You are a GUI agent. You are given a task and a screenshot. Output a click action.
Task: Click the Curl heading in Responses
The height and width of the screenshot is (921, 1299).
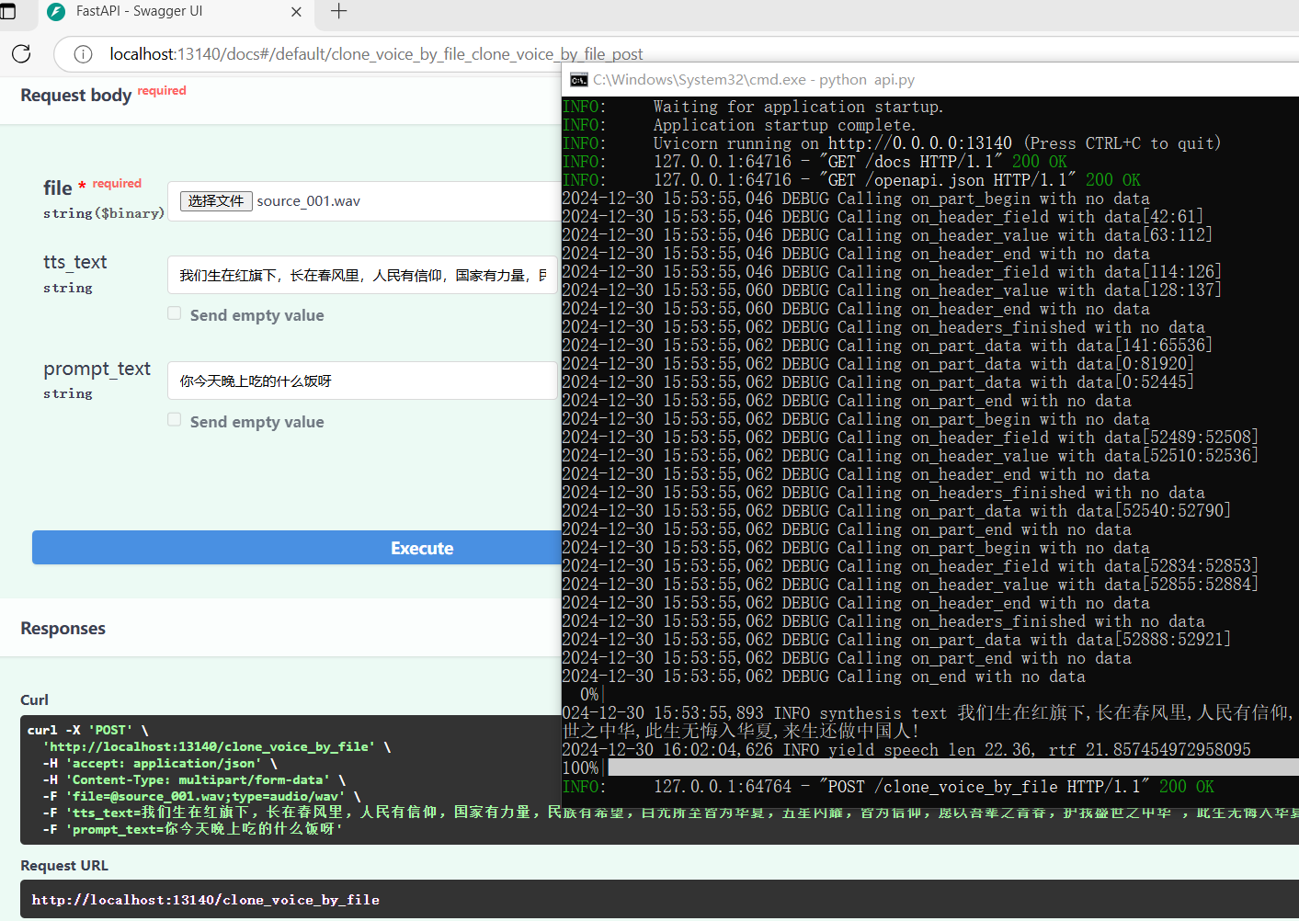coord(34,700)
